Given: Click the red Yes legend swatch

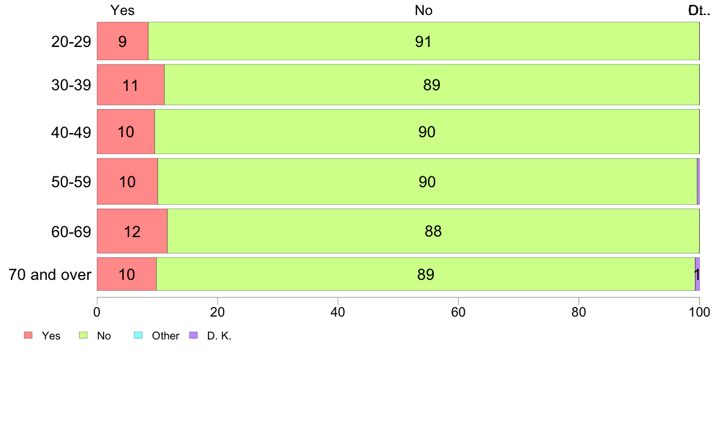Looking at the screenshot, I should [x=28, y=335].
